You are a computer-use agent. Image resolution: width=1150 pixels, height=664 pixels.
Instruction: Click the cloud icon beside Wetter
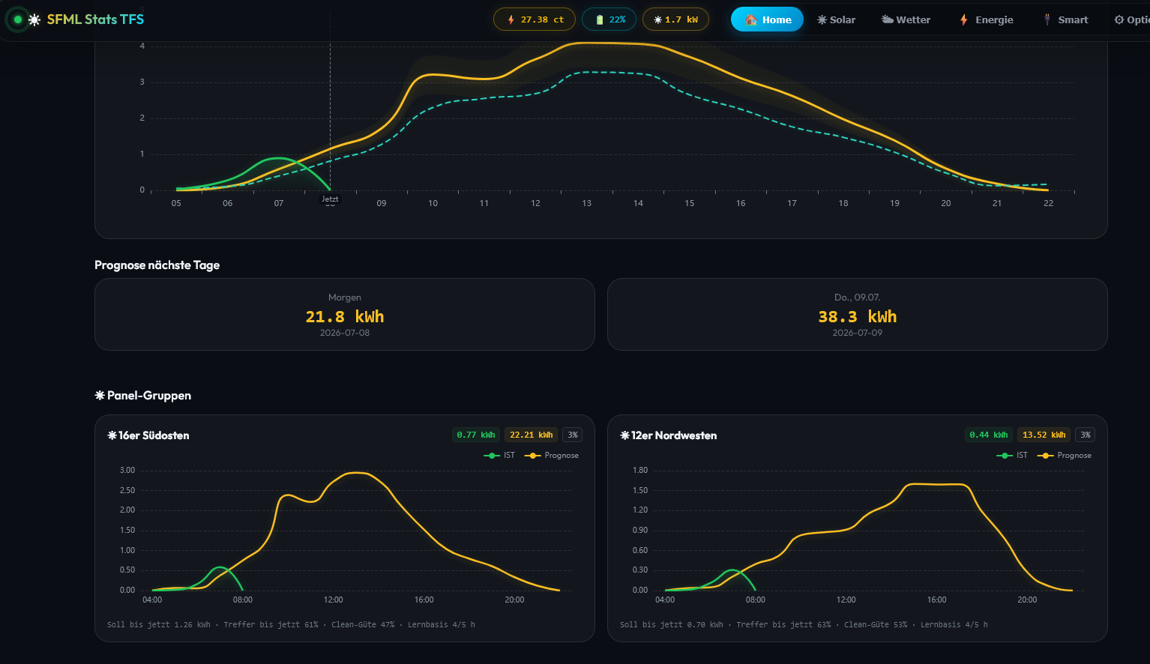[x=888, y=19]
